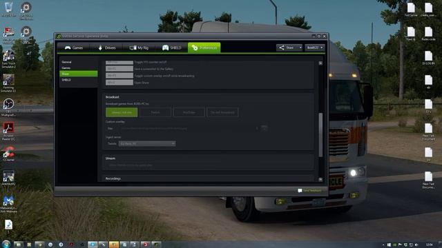The height and width of the screenshot is (248, 442).
Task: Open the account name dropdown
Action: (x=315, y=48)
